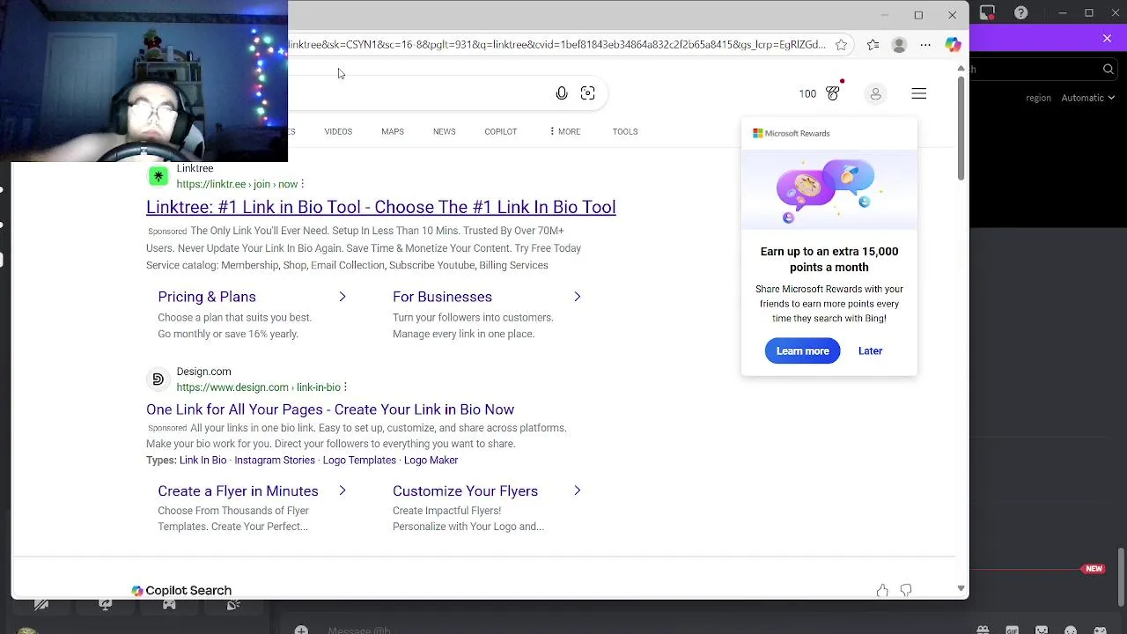
Task: Click the arrow beside Pricing & Plans
Action: pos(343,297)
